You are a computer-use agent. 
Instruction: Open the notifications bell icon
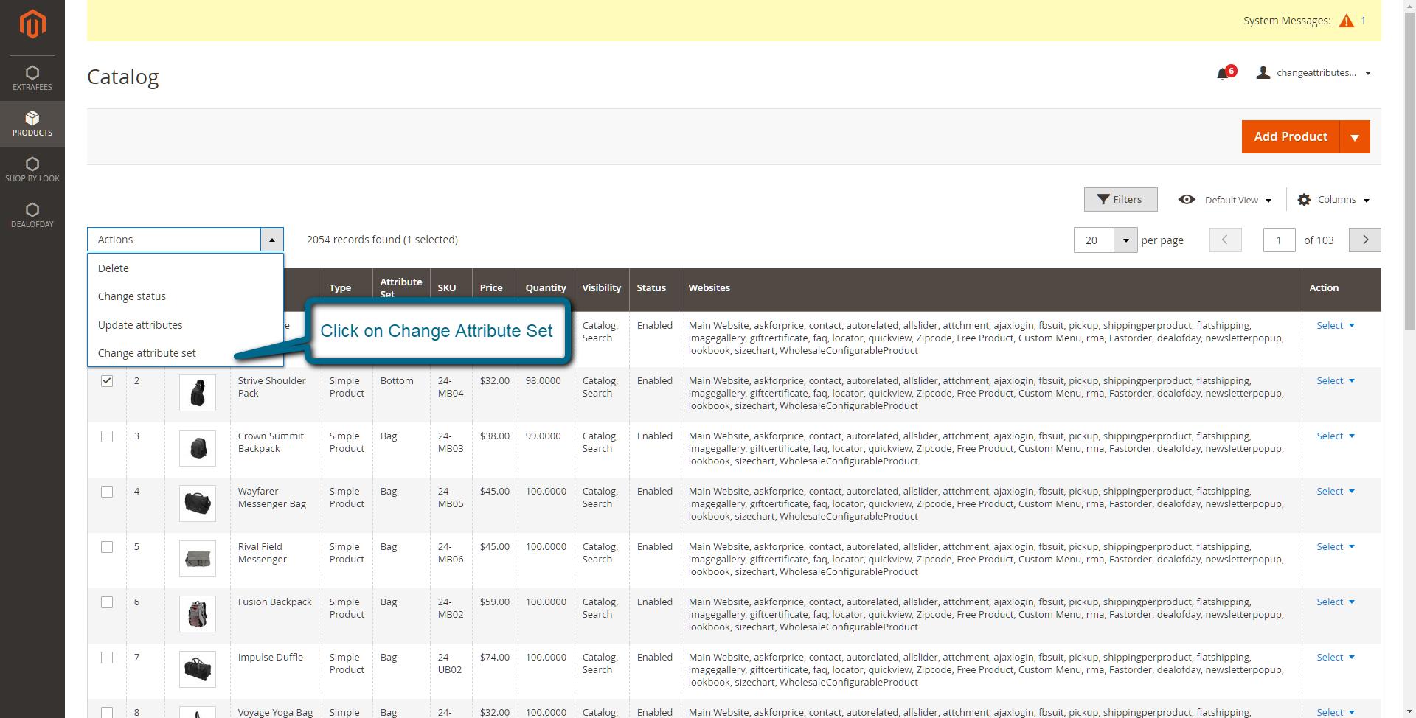(x=1224, y=74)
